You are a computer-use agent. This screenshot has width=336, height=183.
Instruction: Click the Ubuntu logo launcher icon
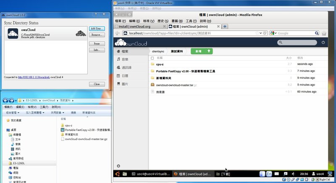click(118, 174)
